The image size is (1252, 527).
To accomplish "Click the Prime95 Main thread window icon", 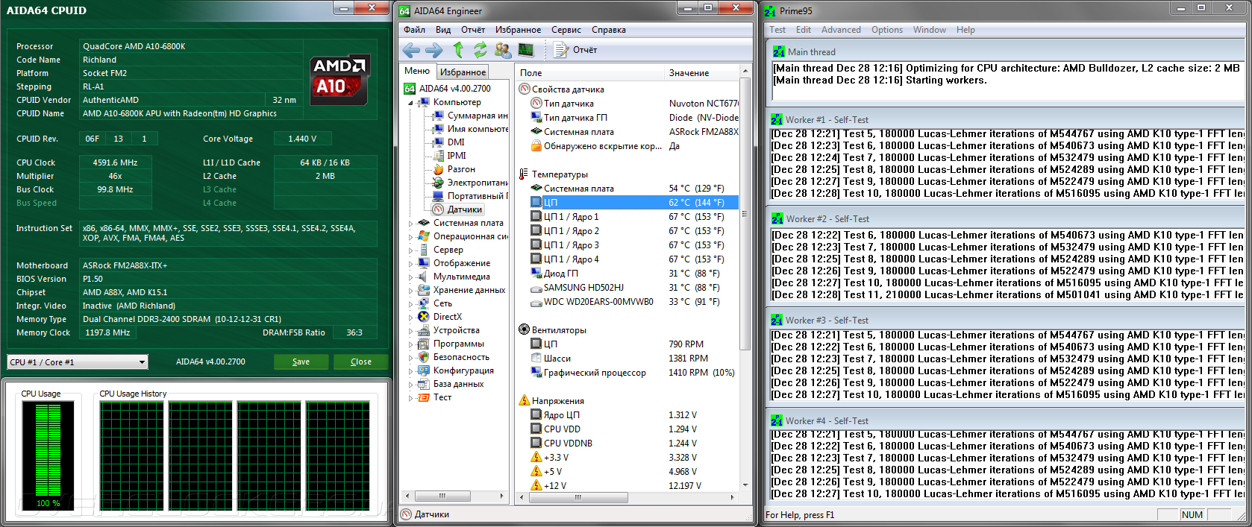I will pos(779,52).
